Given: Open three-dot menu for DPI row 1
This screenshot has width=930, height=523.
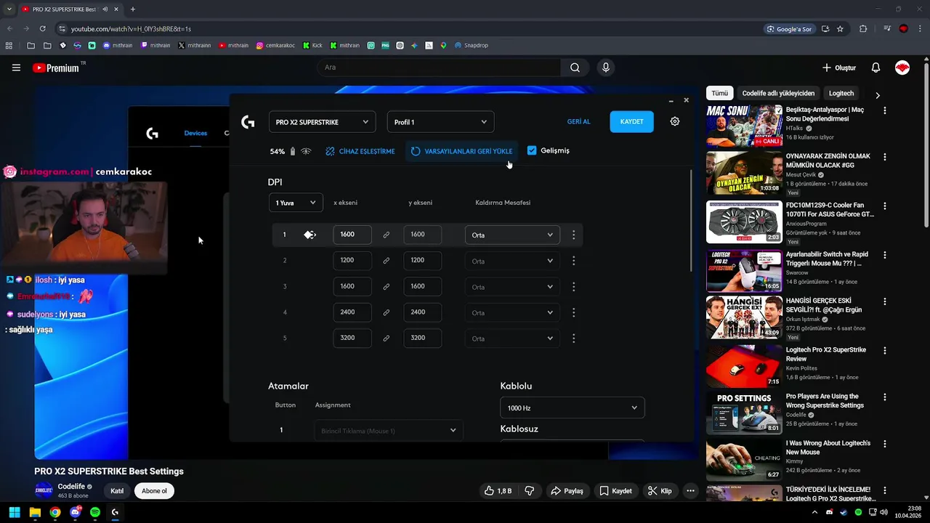Looking at the screenshot, I should [574, 235].
